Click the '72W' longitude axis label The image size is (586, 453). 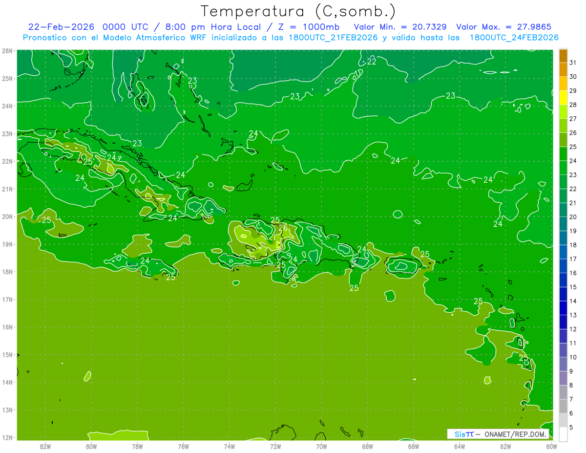coord(275,446)
